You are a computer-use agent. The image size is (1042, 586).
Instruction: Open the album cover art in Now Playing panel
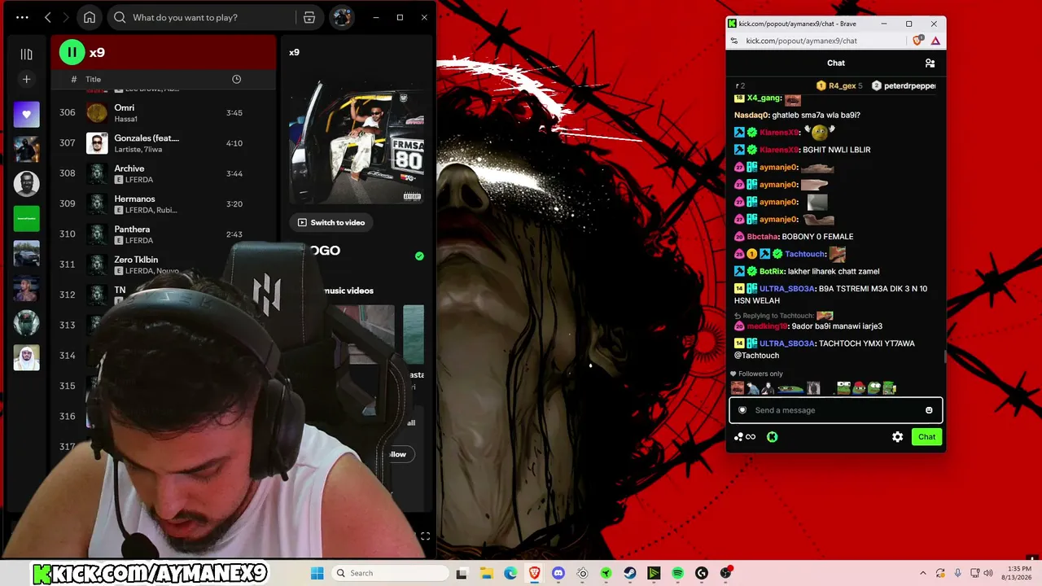pyautogui.click(x=357, y=137)
